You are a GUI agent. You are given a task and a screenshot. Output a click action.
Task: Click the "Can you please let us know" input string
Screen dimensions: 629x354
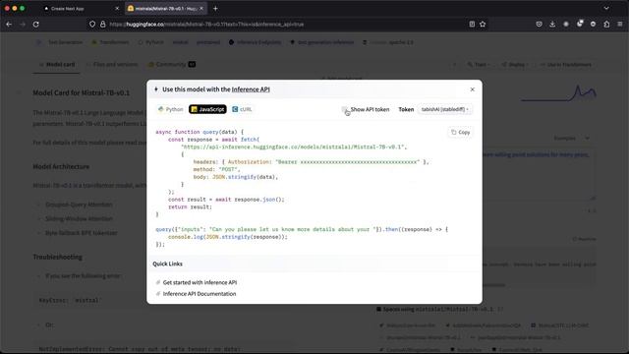293,229
